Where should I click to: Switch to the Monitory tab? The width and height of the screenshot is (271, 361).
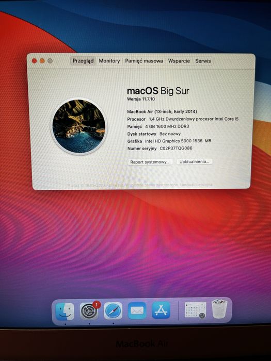(109, 61)
